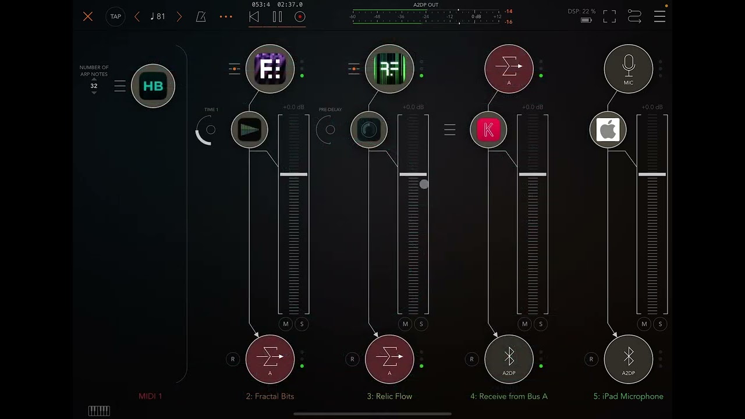
Task: Open Bus A output of Relic Flow
Action: coord(389,359)
